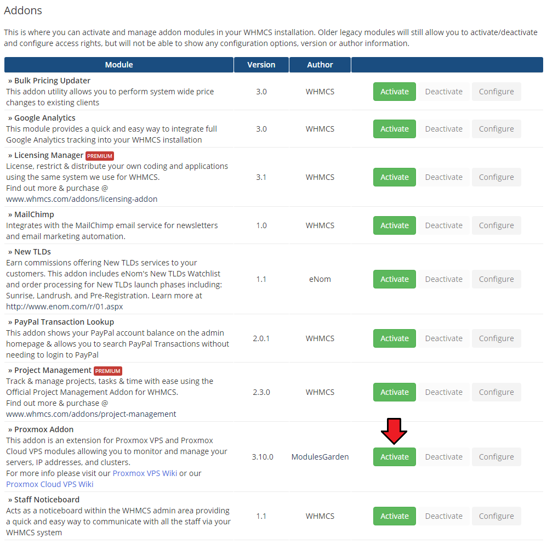Click Deactivate for Proxmox Addon
547x549 pixels.
tap(443, 457)
